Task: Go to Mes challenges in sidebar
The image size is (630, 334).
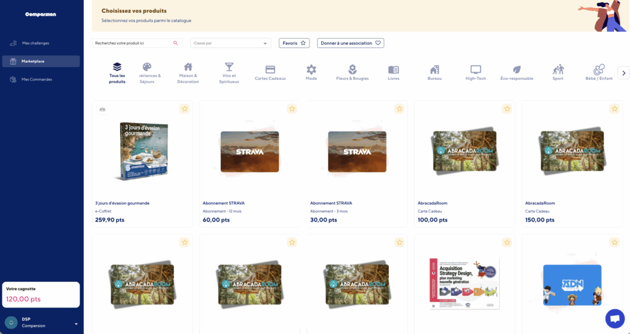Action: click(35, 43)
